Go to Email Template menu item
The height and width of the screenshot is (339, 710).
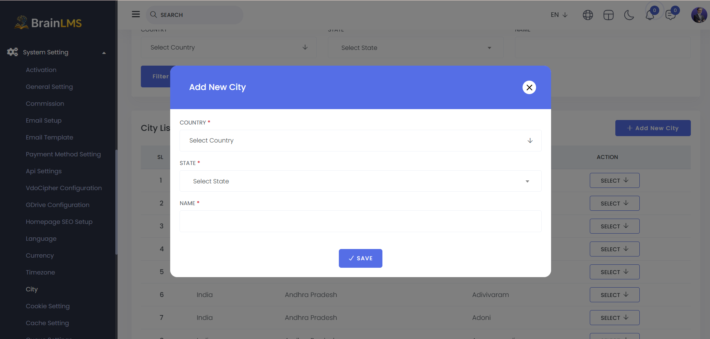[x=50, y=137]
